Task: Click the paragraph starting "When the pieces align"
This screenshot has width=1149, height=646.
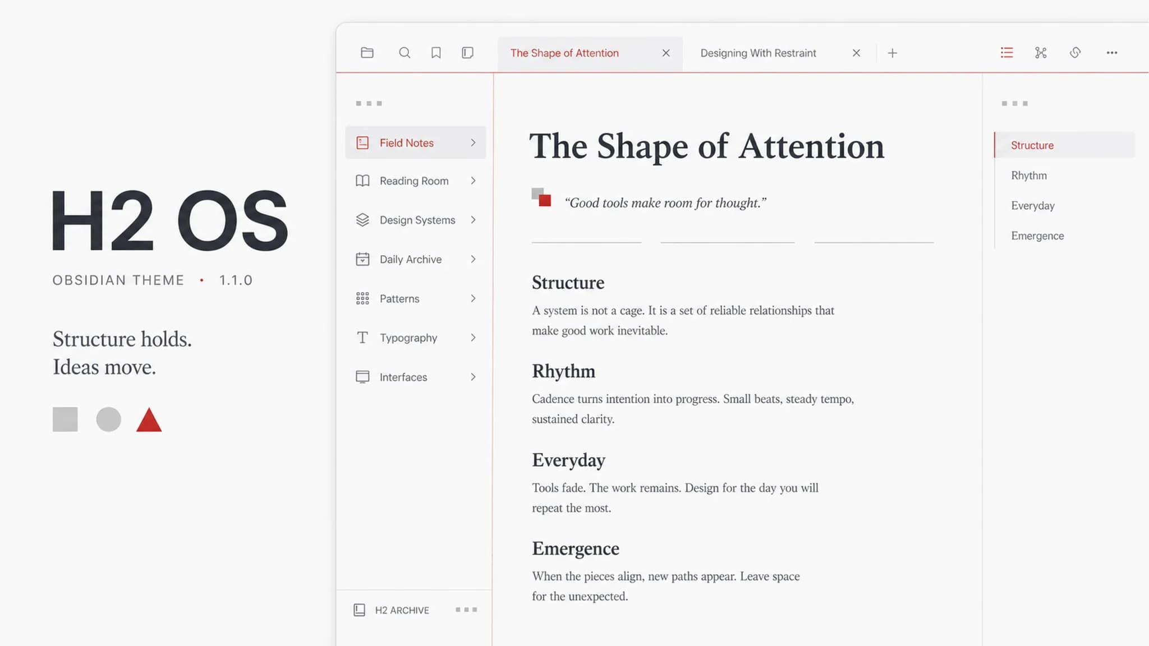Action: tap(666, 587)
